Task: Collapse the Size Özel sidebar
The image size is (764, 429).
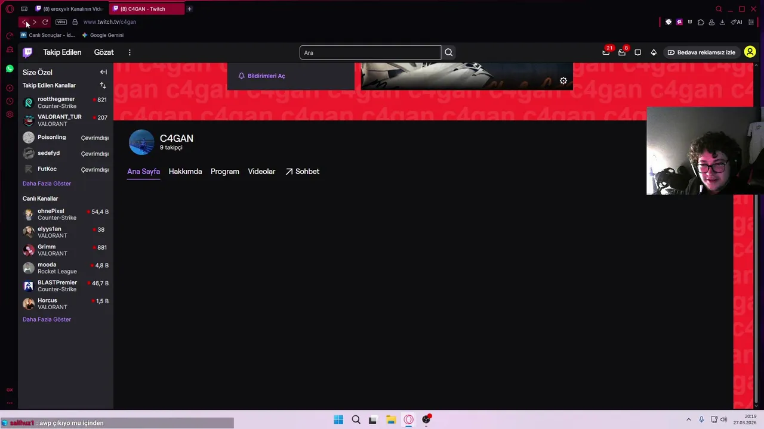Action: (x=103, y=72)
